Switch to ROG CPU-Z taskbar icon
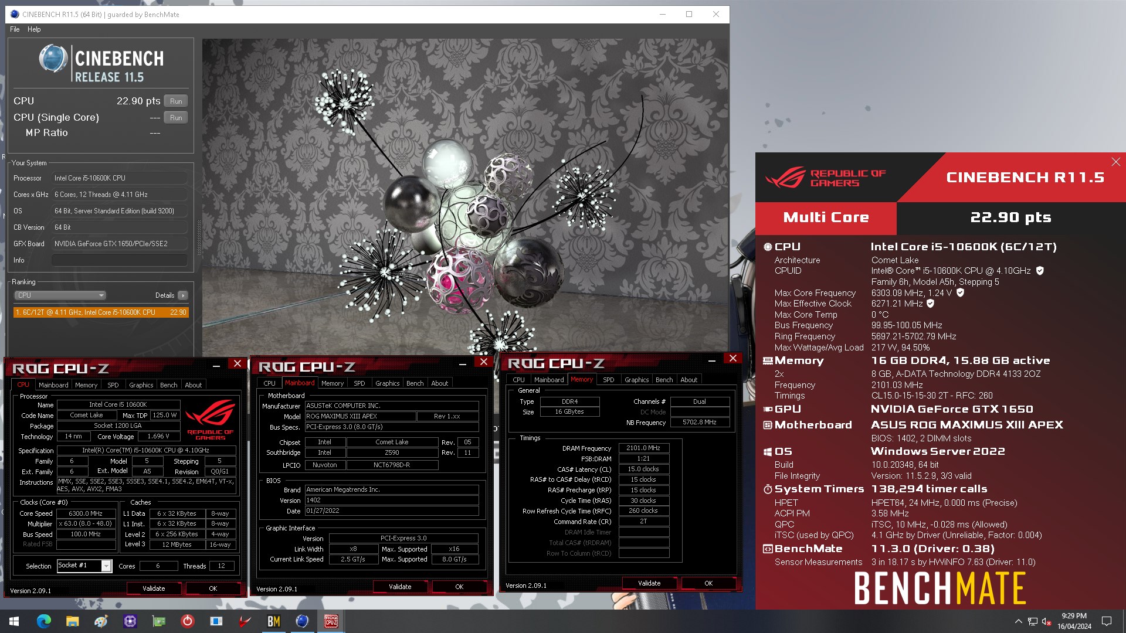1126x633 pixels. 331,621
